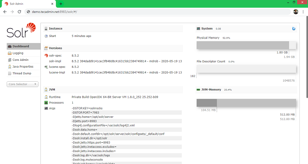Click the page vertical scrollbar
The image size is (308, 164).
307,57
